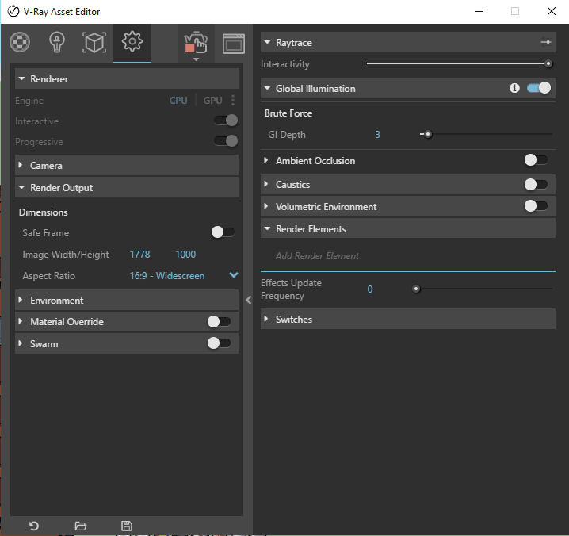Click the image height field 1000
This screenshot has width=569, height=536.
click(185, 255)
